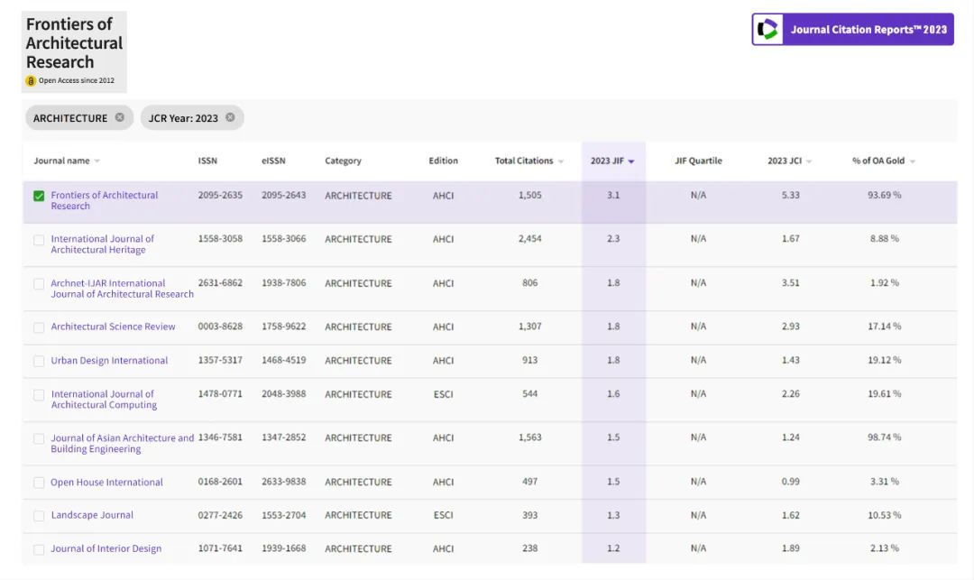The image size is (974, 580).
Task: Click the Edition column header
Action: [x=443, y=161]
